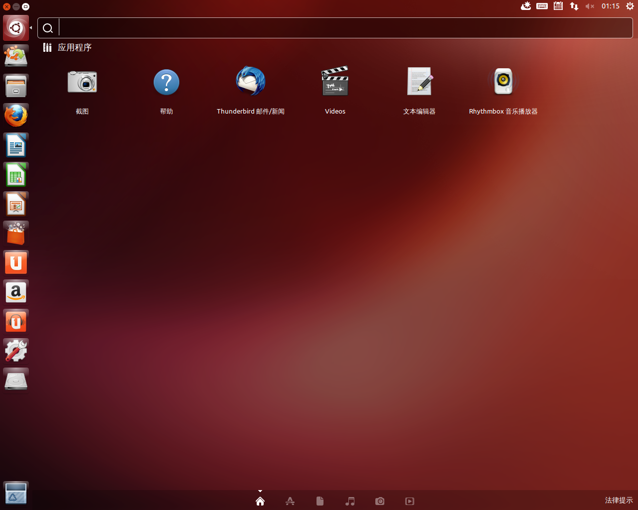The height and width of the screenshot is (510, 638).
Task: Click the 法律提示 legal notice link
Action: 619,500
